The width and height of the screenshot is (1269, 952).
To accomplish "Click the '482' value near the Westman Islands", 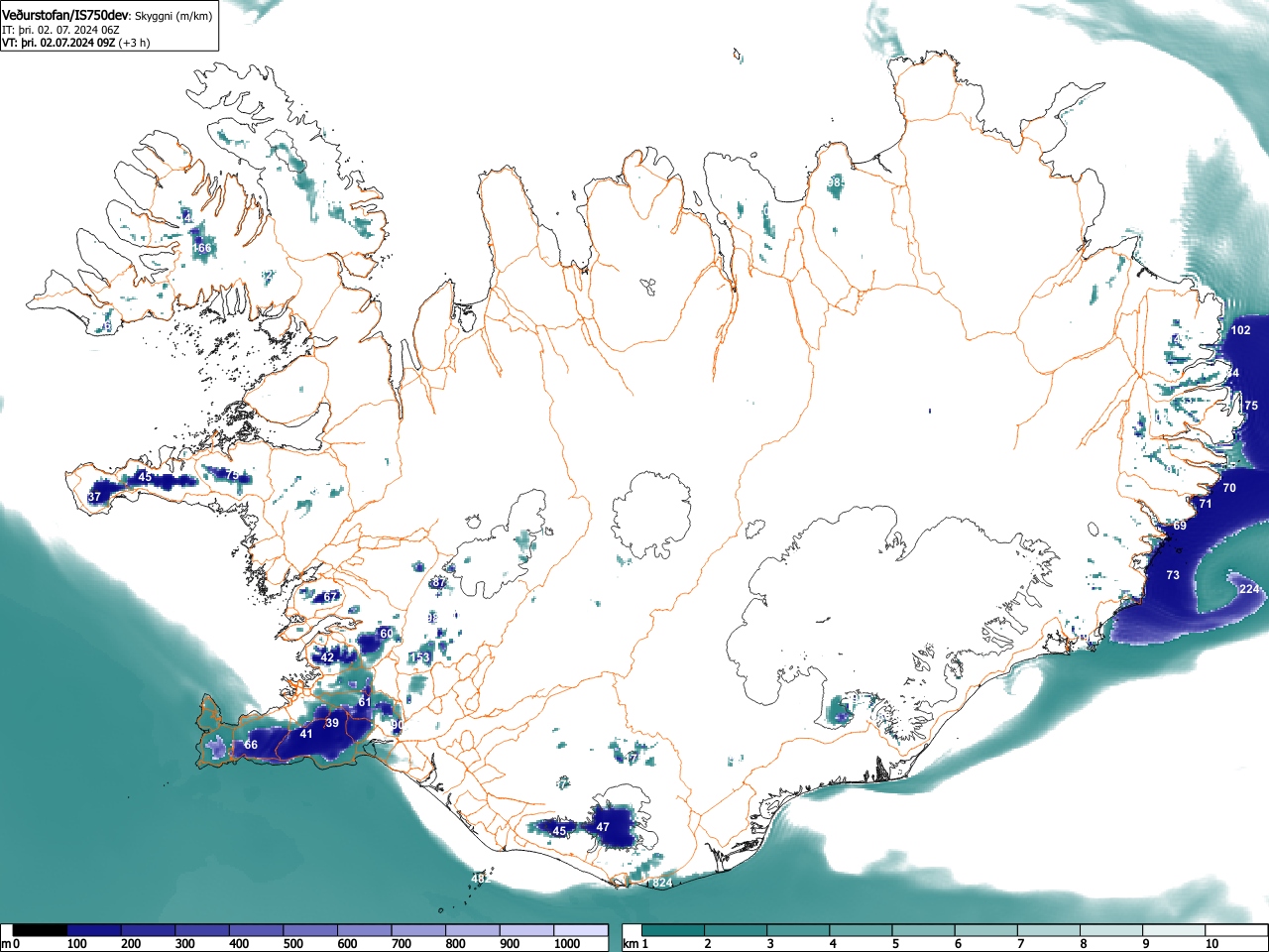I will pyautogui.click(x=481, y=879).
